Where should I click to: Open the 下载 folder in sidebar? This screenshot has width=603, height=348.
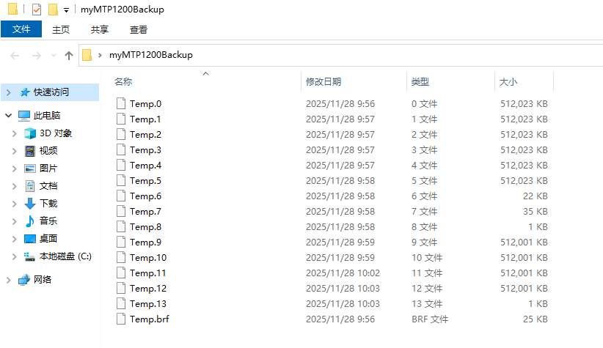[x=48, y=204]
